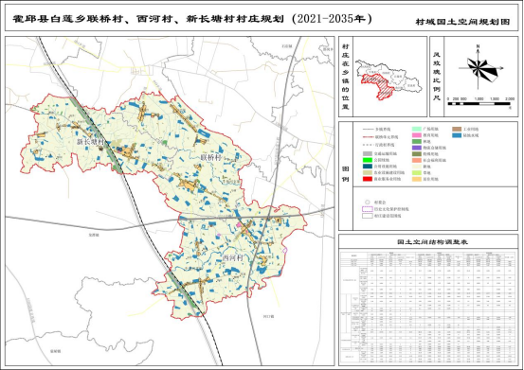The height and width of the screenshot is (370, 524).
Task: Click the pink education land legend swatch
Action: pyautogui.click(x=416, y=135)
